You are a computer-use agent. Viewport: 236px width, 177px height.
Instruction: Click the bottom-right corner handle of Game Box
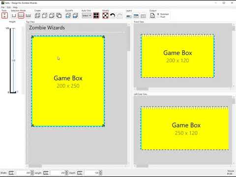[104, 125]
